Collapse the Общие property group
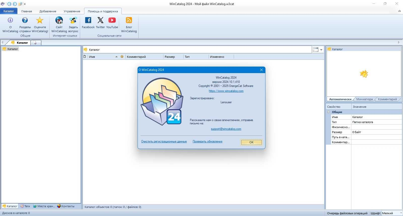The image size is (403, 216). [328, 112]
